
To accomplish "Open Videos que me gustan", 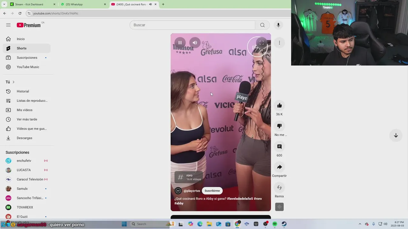I will coord(27,128).
